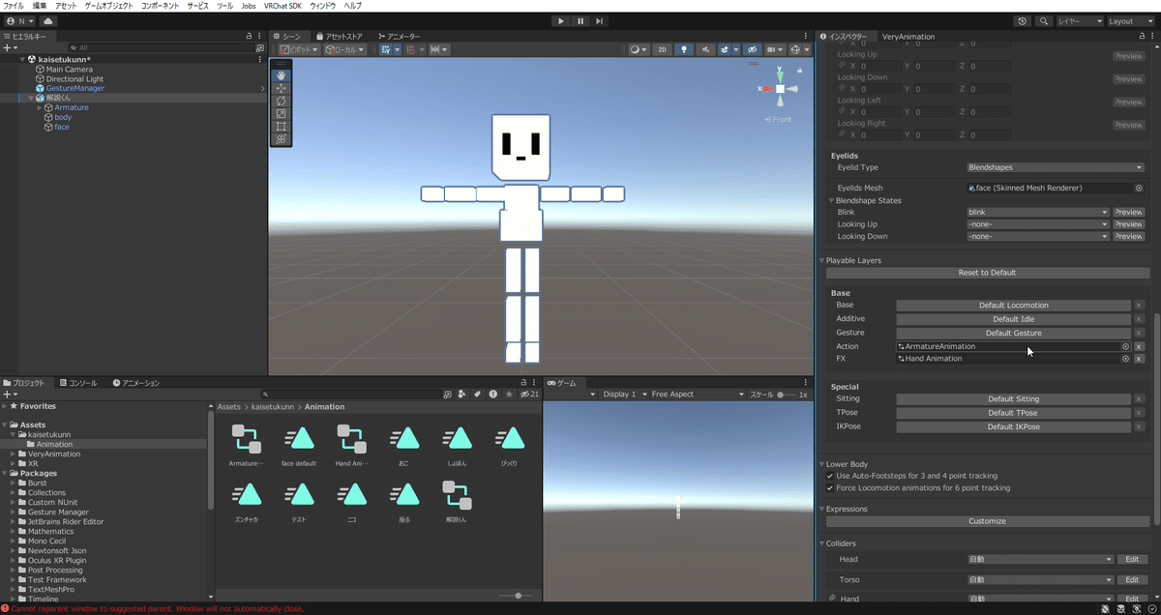The image size is (1161, 615).
Task: Open the Blink blendshape dropdown
Action: [1035, 212]
